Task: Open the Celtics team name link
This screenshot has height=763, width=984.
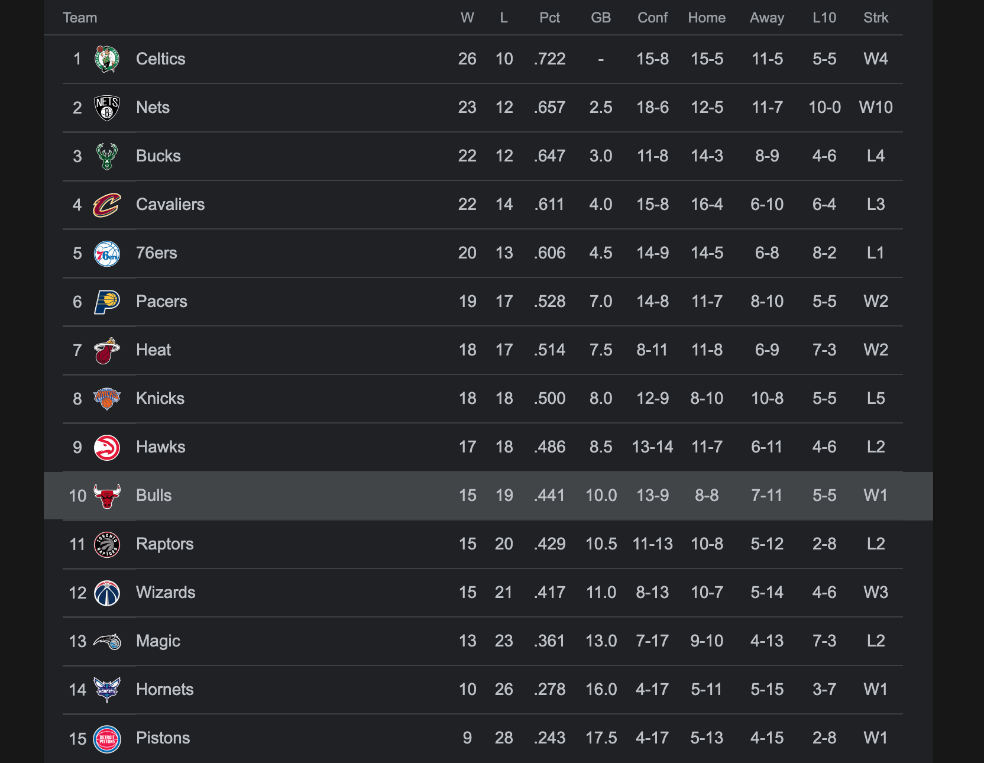Action: 160,59
